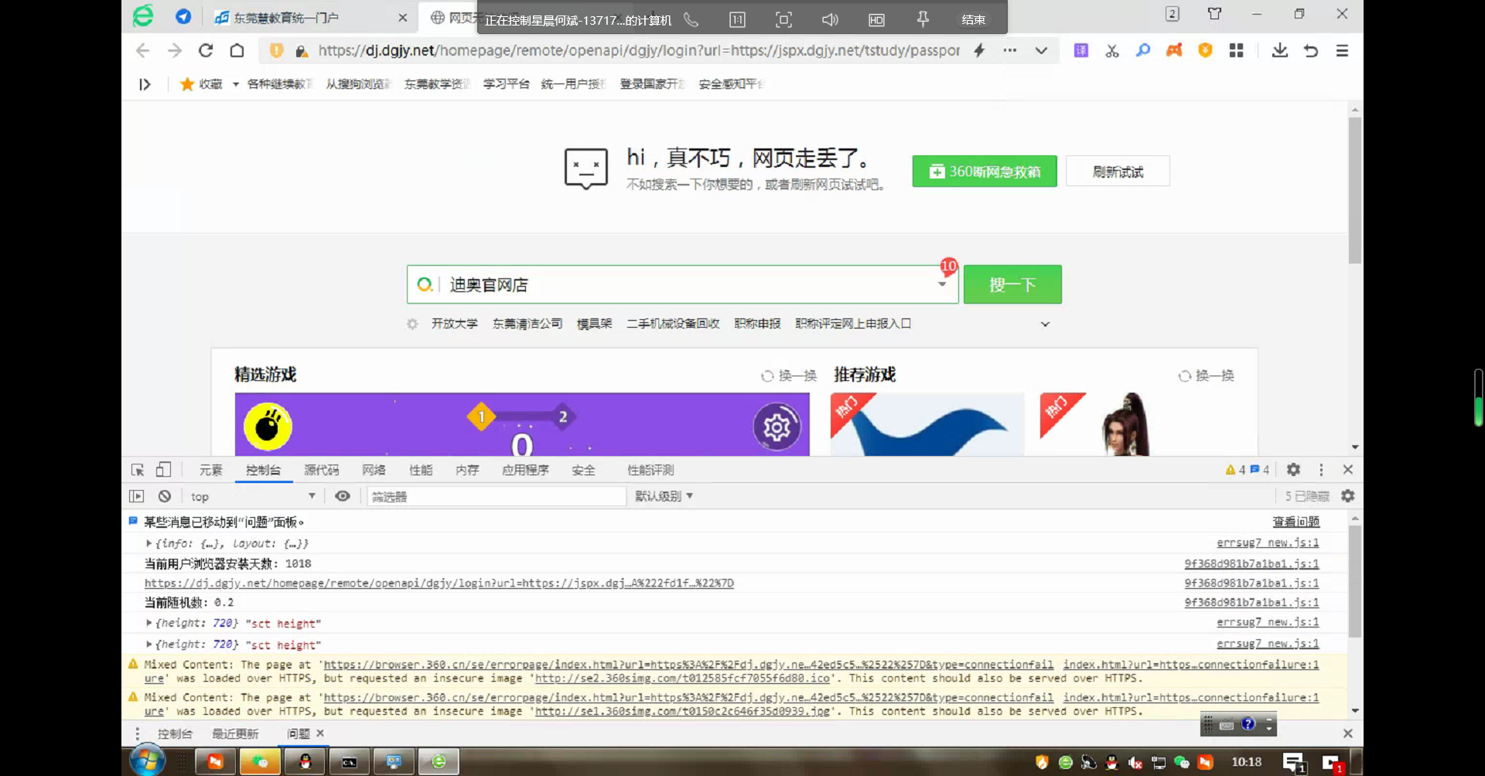Toggle the device toolbar emulation icon

(163, 470)
